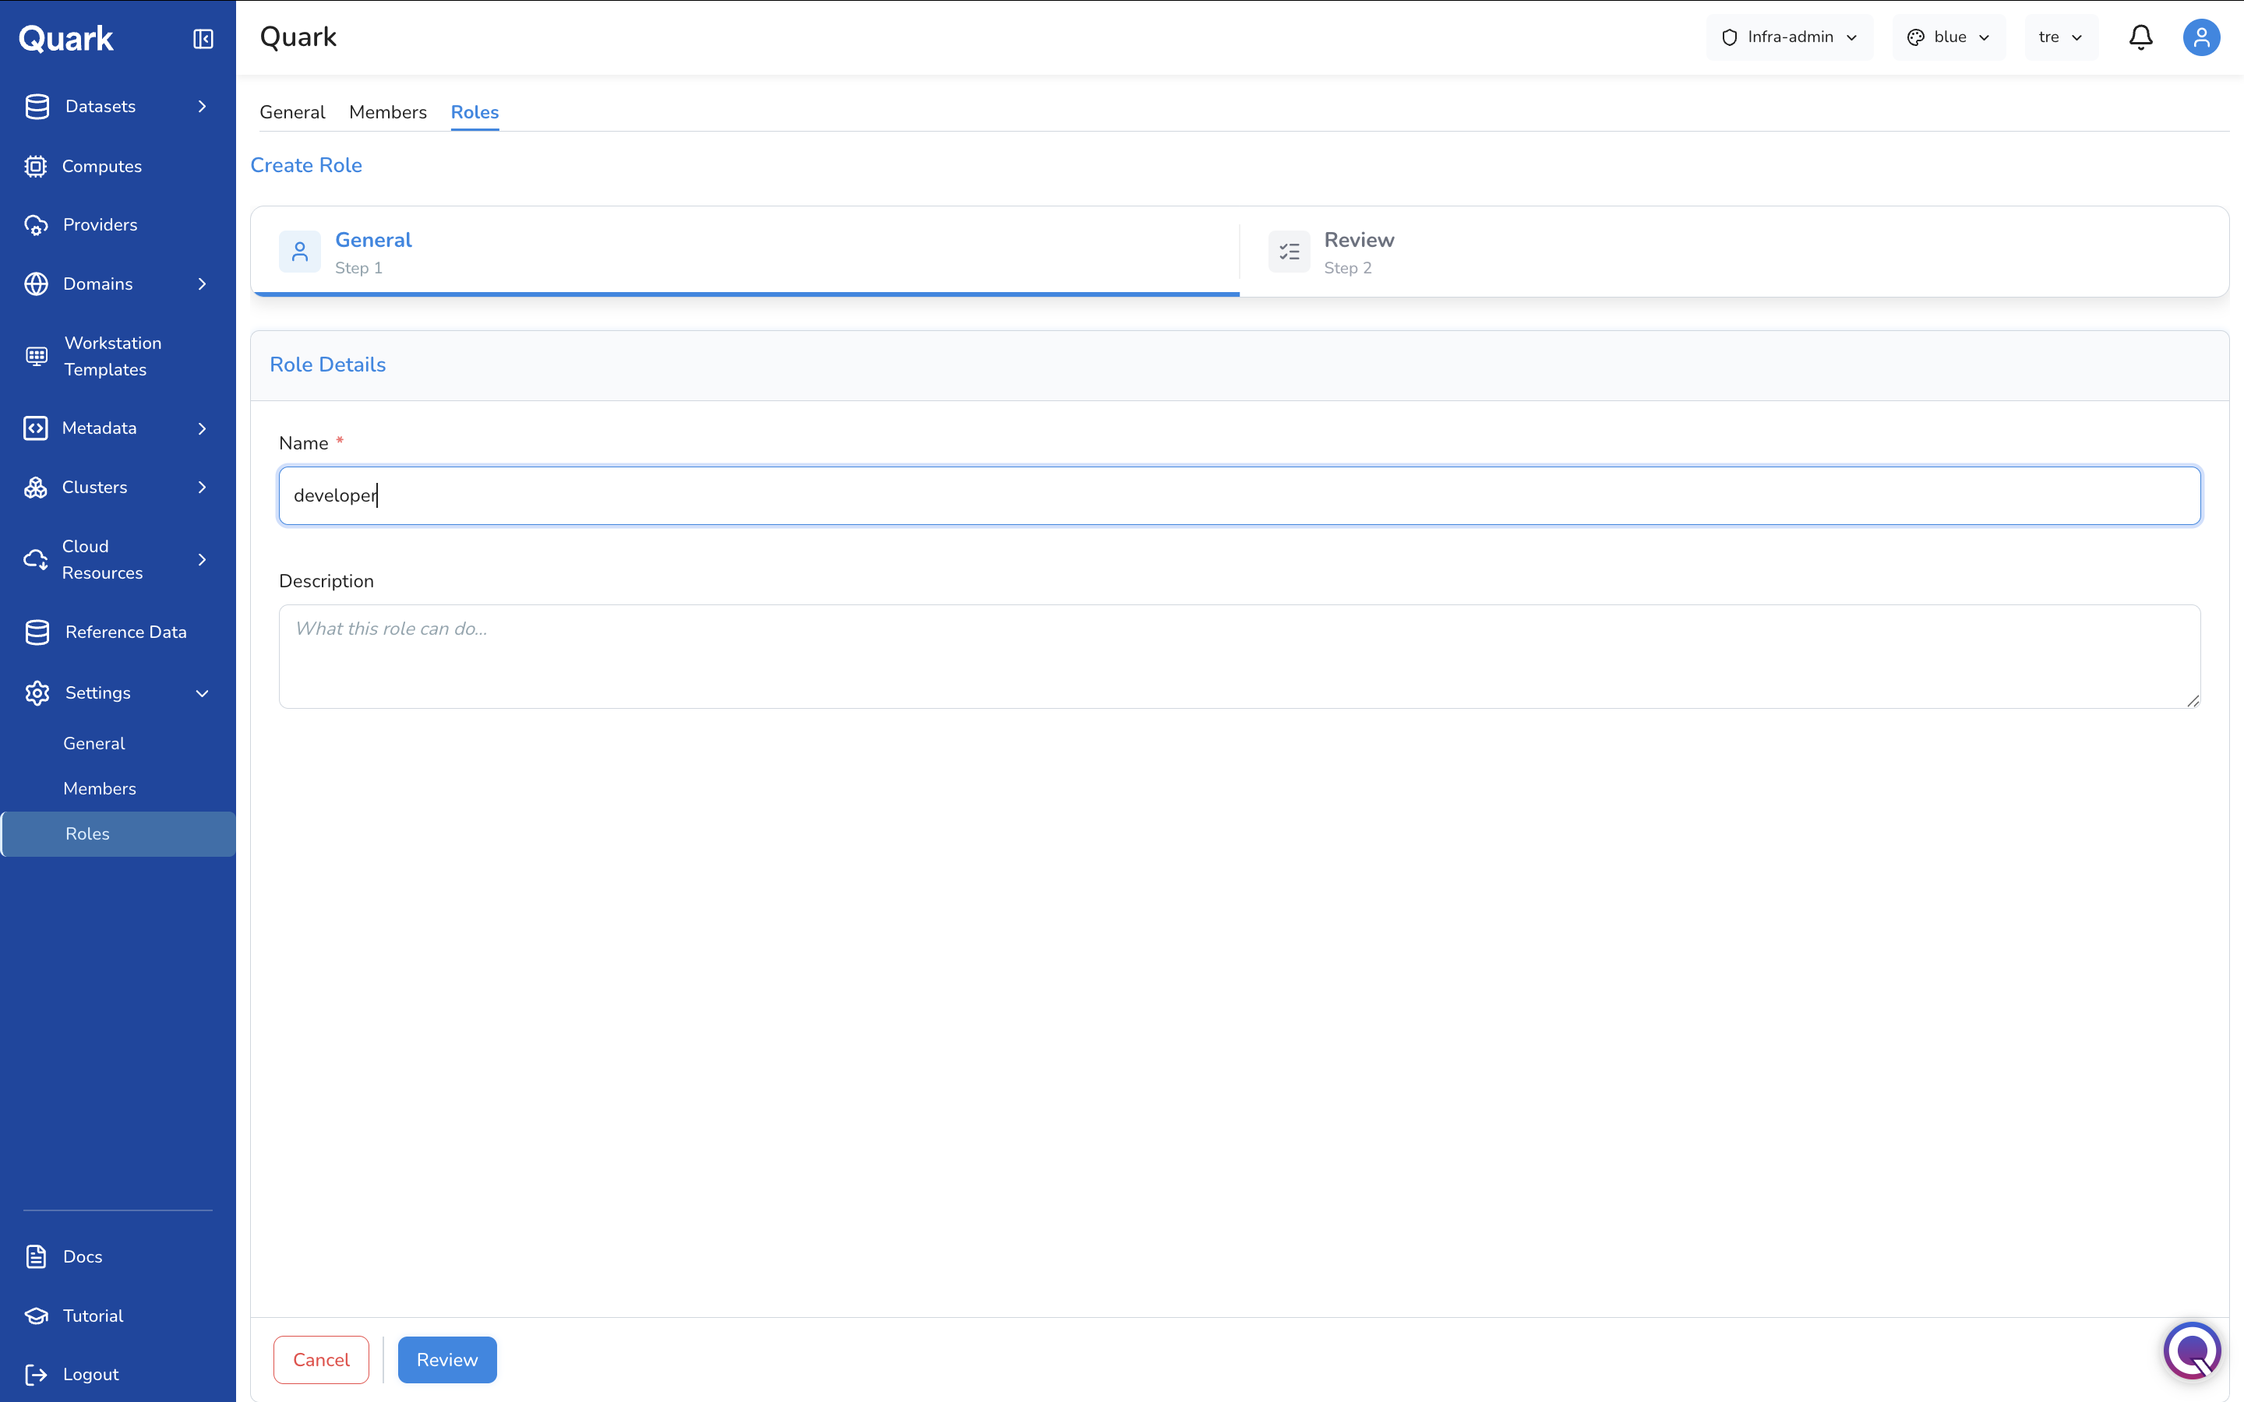Screen dimensions: 2244x1402
Task: Click the Cancel button
Action: (321, 1359)
